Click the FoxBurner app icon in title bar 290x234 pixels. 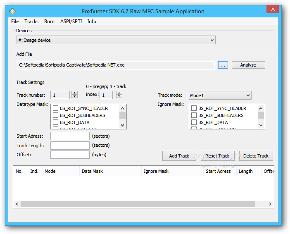coord(12,11)
